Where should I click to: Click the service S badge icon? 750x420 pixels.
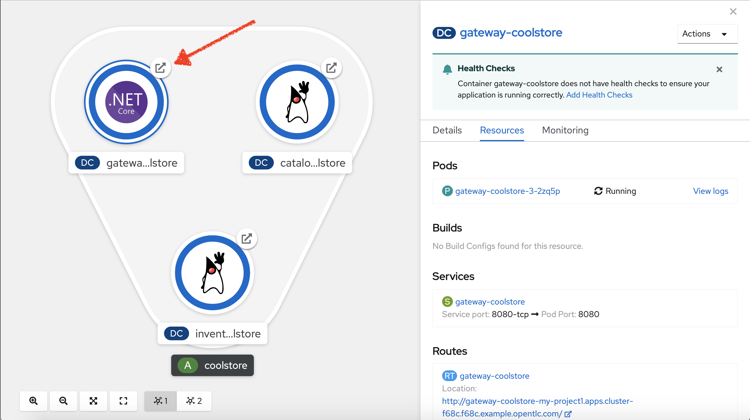[447, 302]
